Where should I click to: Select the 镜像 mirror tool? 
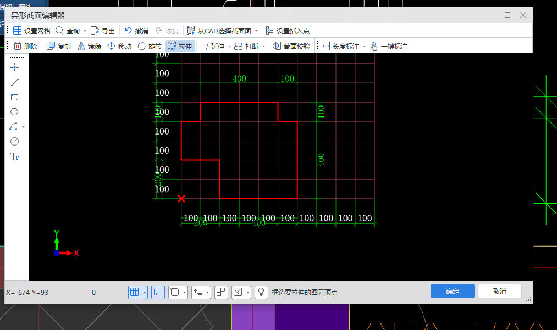(x=90, y=46)
